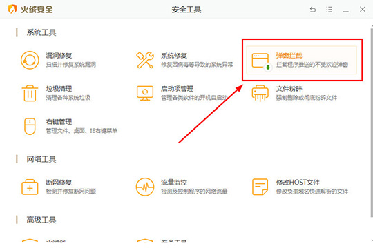Open the list menu icon in title bar
Screen dimensions: 373x248
click(x=329, y=10)
